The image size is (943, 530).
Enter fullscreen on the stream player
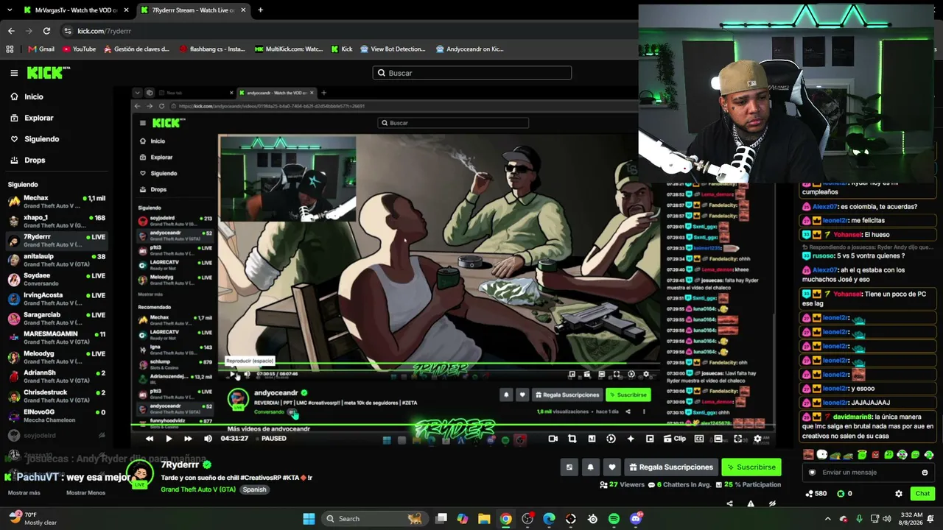(737, 439)
